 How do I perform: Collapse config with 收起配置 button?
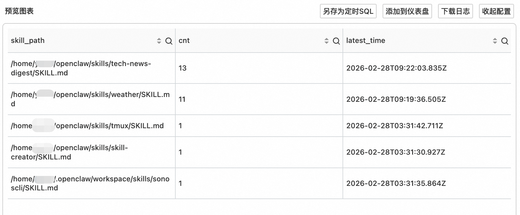(496, 11)
